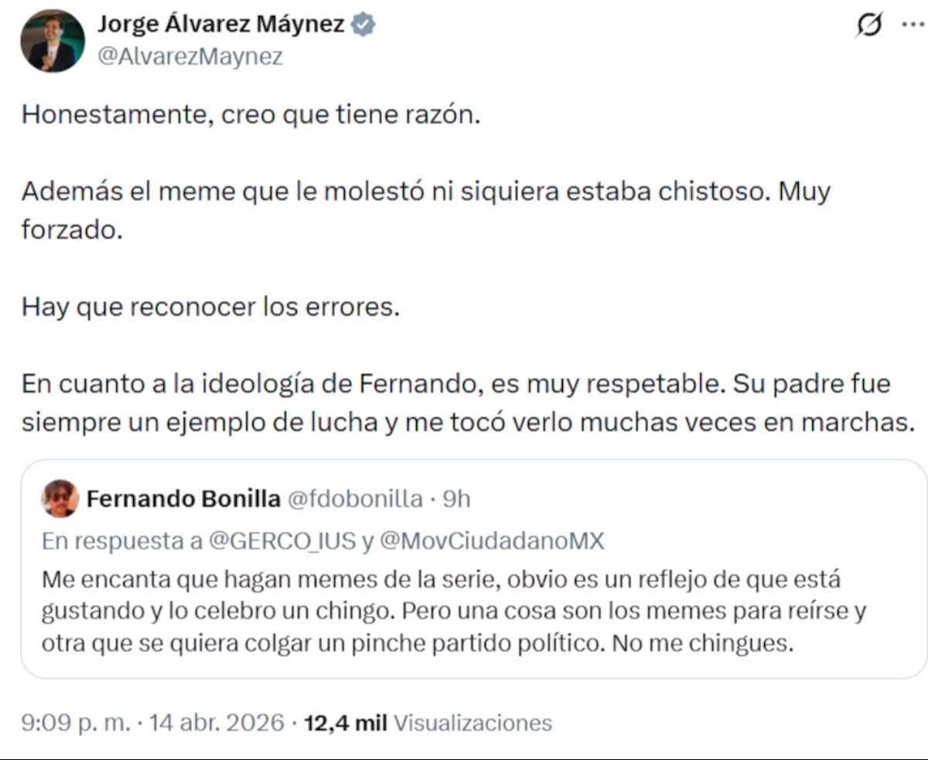Visit the @AlvarezMaynez profile handle
Viewport: 928px width, 760px height.
[189, 55]
